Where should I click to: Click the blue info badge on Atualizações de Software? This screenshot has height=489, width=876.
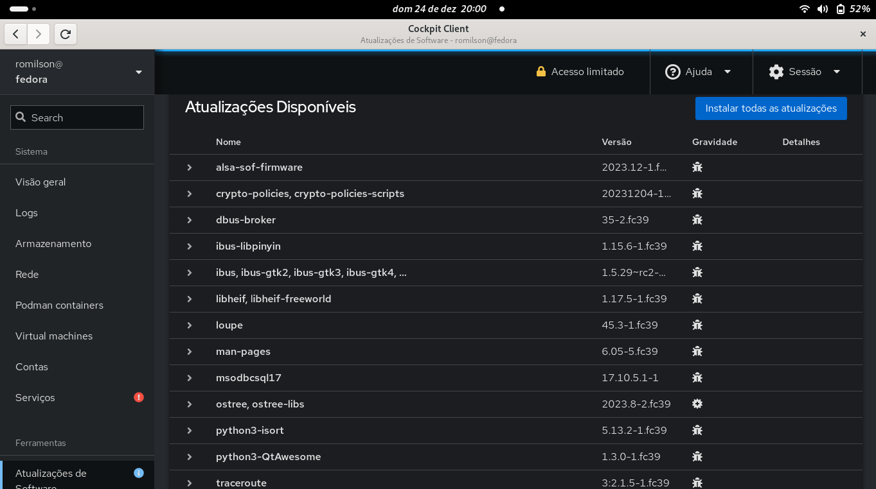point(139,473)
